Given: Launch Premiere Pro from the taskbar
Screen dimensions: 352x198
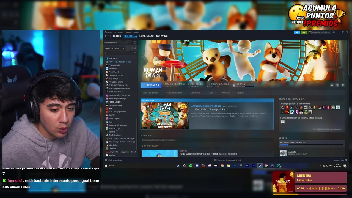Looking at the screenshot, I should [247, 166].
